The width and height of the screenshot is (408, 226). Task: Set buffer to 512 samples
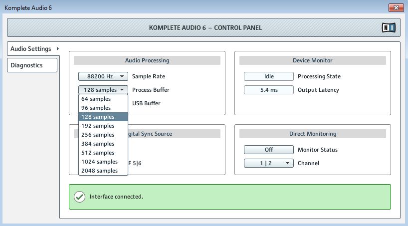coord(103,153)
